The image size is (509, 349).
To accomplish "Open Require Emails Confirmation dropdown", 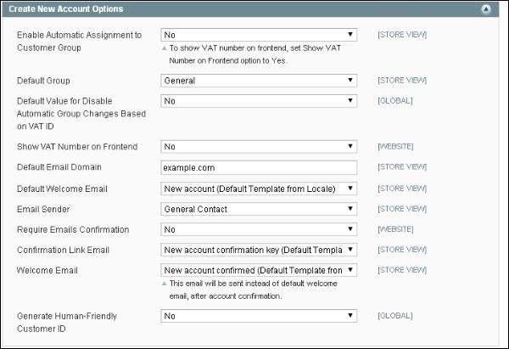I will 259,229.
